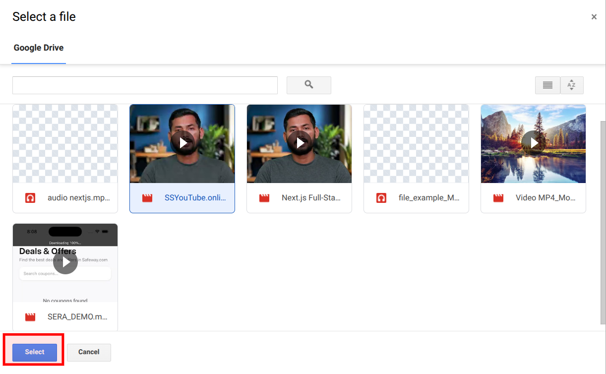Click the Next.js Full-Stack video's film icon
This screenshot has width=606, height=374.
(x=264, y=198)
